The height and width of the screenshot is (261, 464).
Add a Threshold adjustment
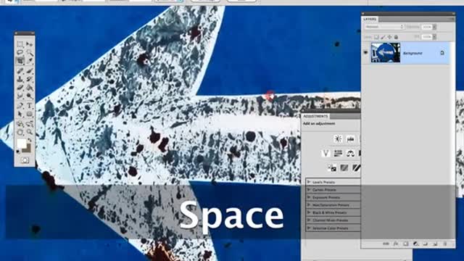point(356,168)
